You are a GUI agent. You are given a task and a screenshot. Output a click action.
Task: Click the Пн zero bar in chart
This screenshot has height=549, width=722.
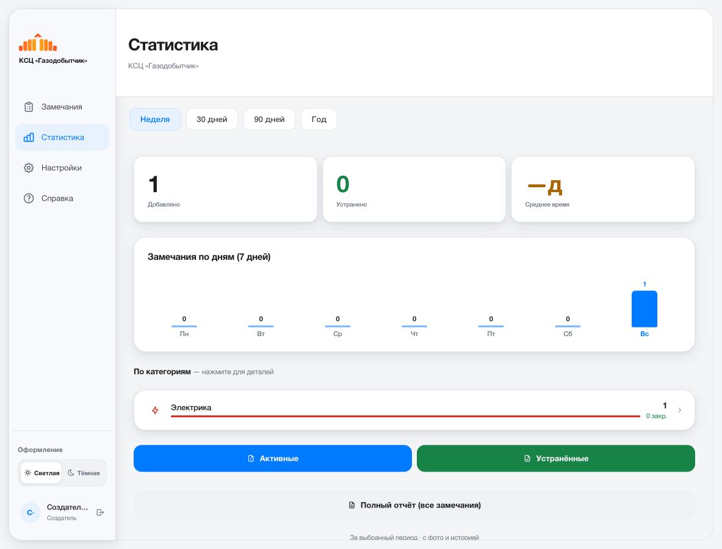[184, 326]
